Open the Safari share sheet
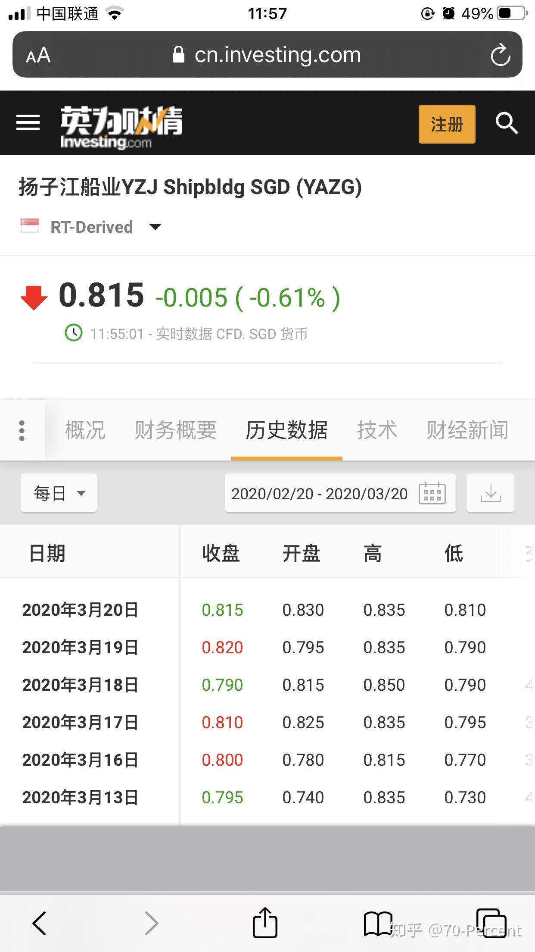Screen dimensions: 535x952 click(x=264, y=922)
